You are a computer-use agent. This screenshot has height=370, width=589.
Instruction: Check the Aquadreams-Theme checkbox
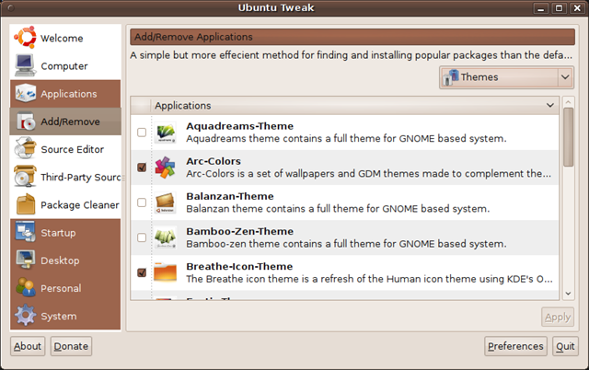click(x=142, y=133)
